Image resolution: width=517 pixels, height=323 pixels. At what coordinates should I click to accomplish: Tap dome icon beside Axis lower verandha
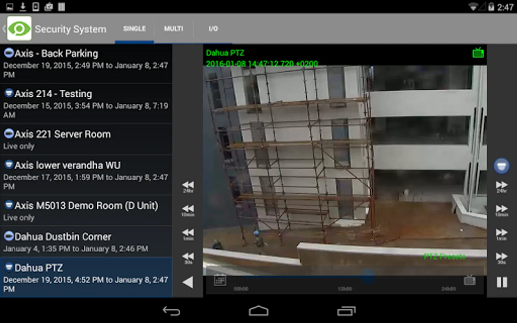point(9,165)
